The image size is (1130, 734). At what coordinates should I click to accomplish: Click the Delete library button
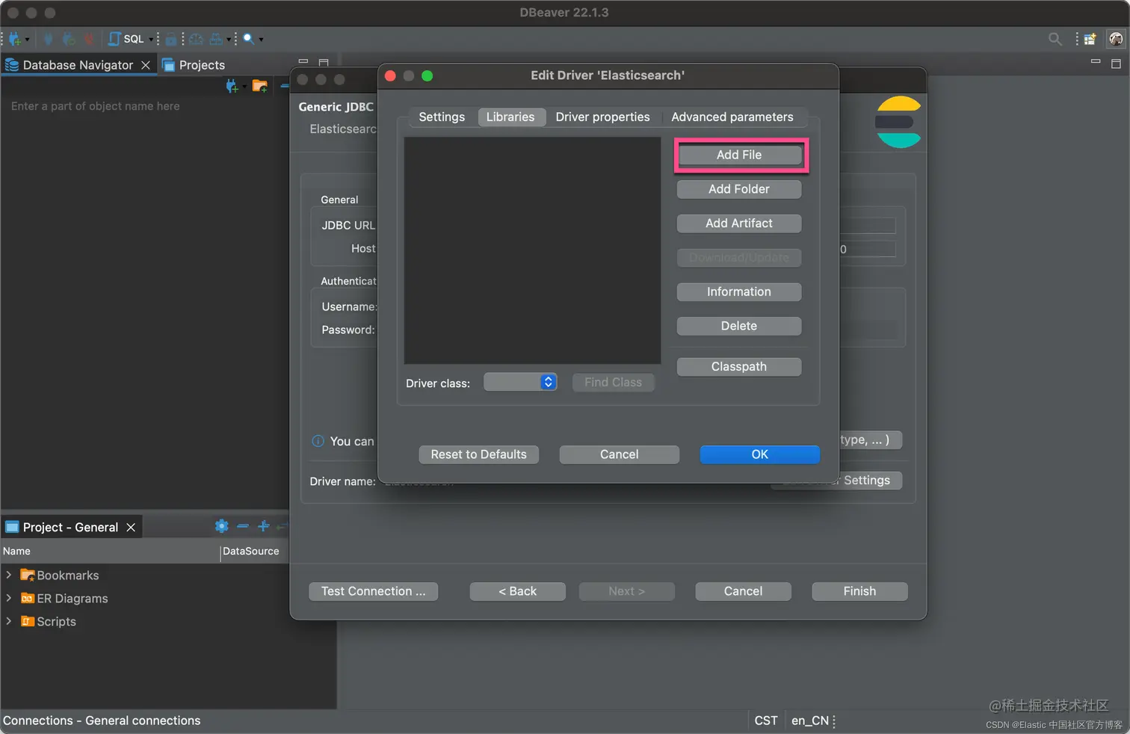(739, 326)
